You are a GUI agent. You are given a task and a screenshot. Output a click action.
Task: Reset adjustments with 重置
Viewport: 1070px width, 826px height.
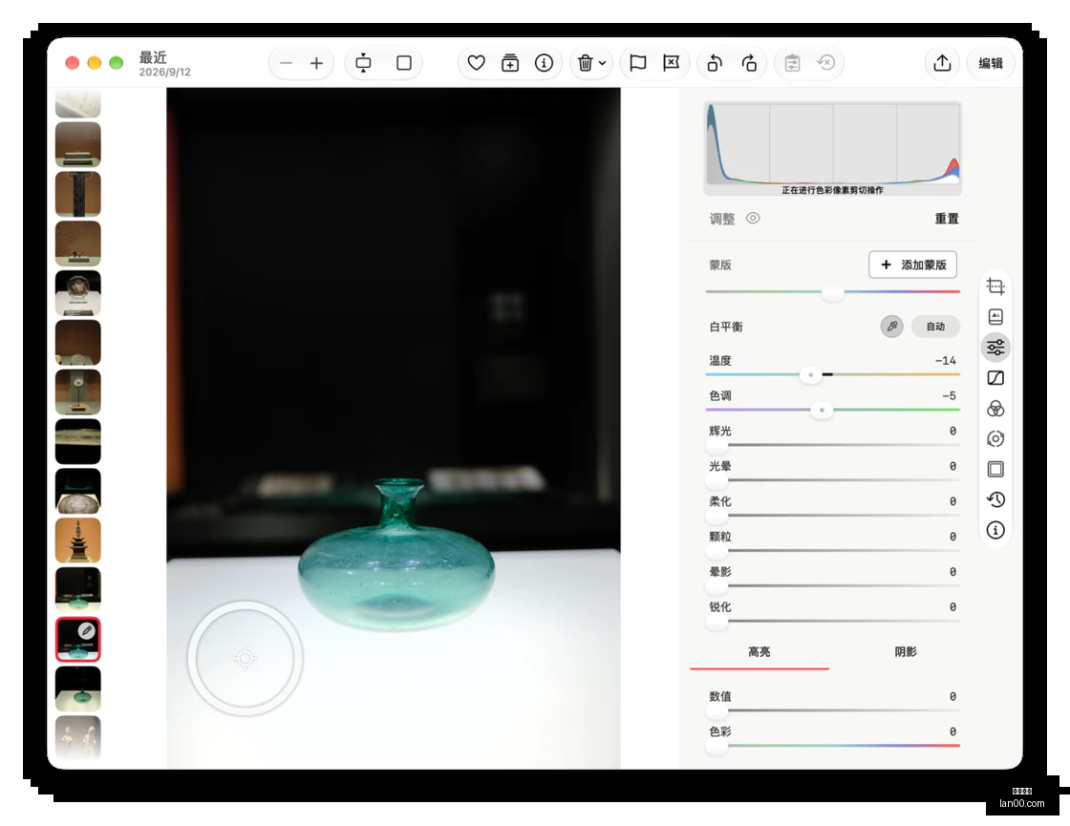click(x=947, y=219)
